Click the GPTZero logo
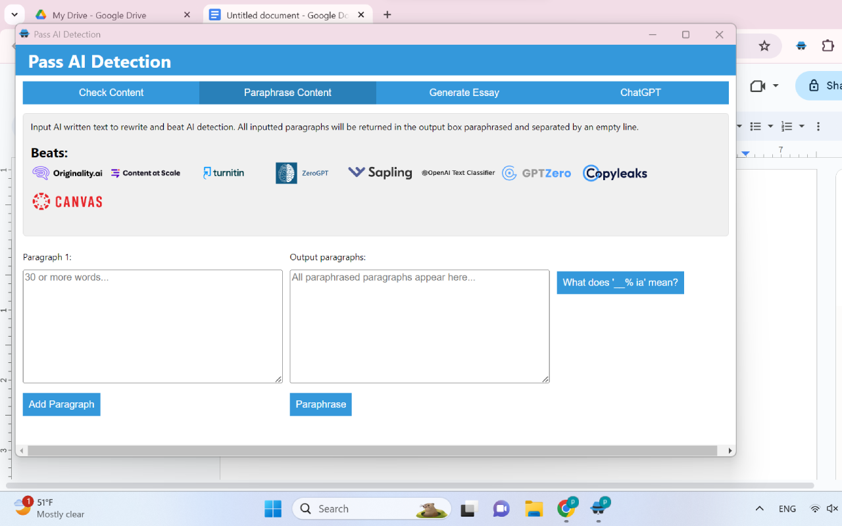This screenshot has width=842, height=526. [x=536, y=173]
